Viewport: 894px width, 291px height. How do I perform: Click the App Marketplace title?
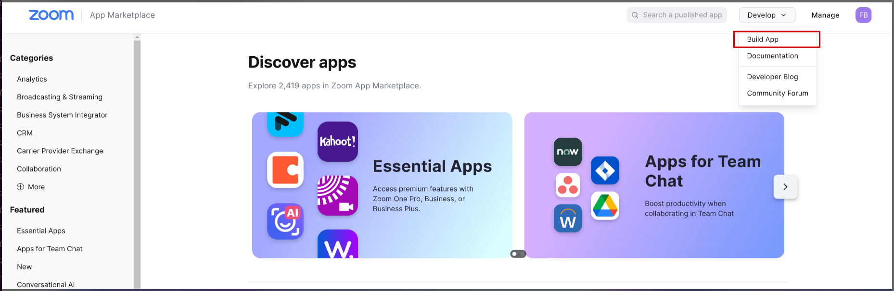pyautogui.click(x=122, y=15)
